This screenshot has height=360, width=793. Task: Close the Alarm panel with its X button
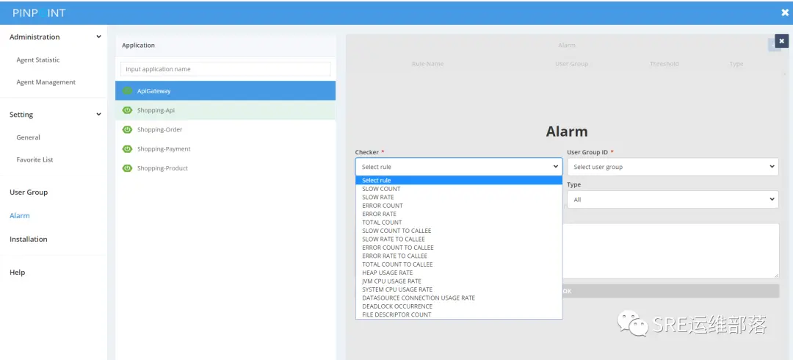(781, 41)
